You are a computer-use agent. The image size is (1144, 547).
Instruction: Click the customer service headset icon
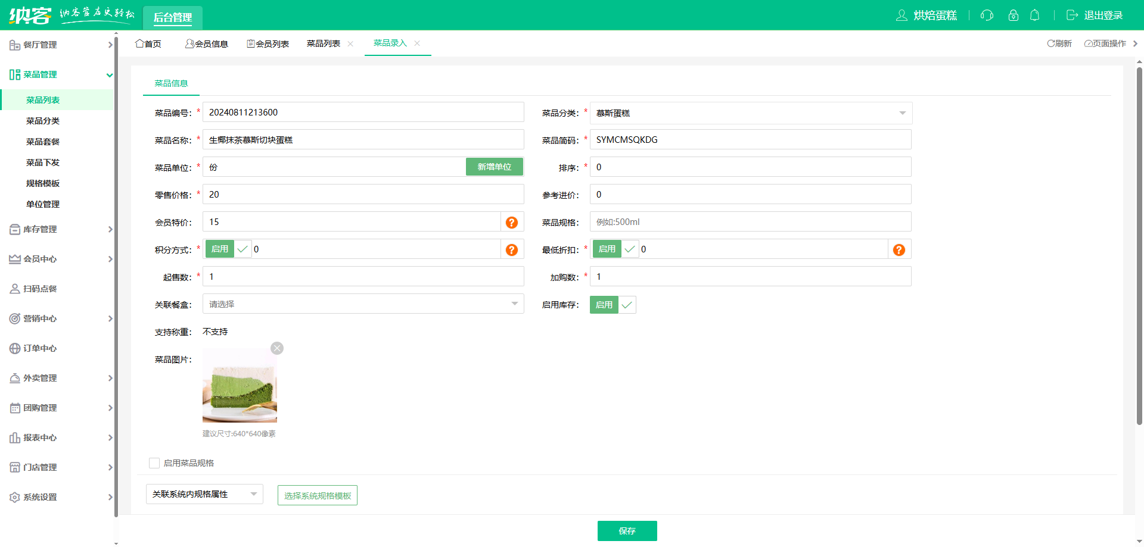click(987, 15)
